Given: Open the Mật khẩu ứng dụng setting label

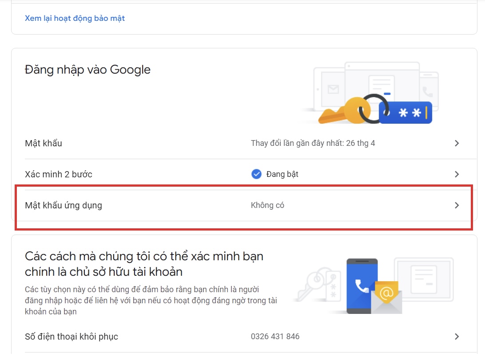Looking at the screenshot, I should (x=64, y=205).
